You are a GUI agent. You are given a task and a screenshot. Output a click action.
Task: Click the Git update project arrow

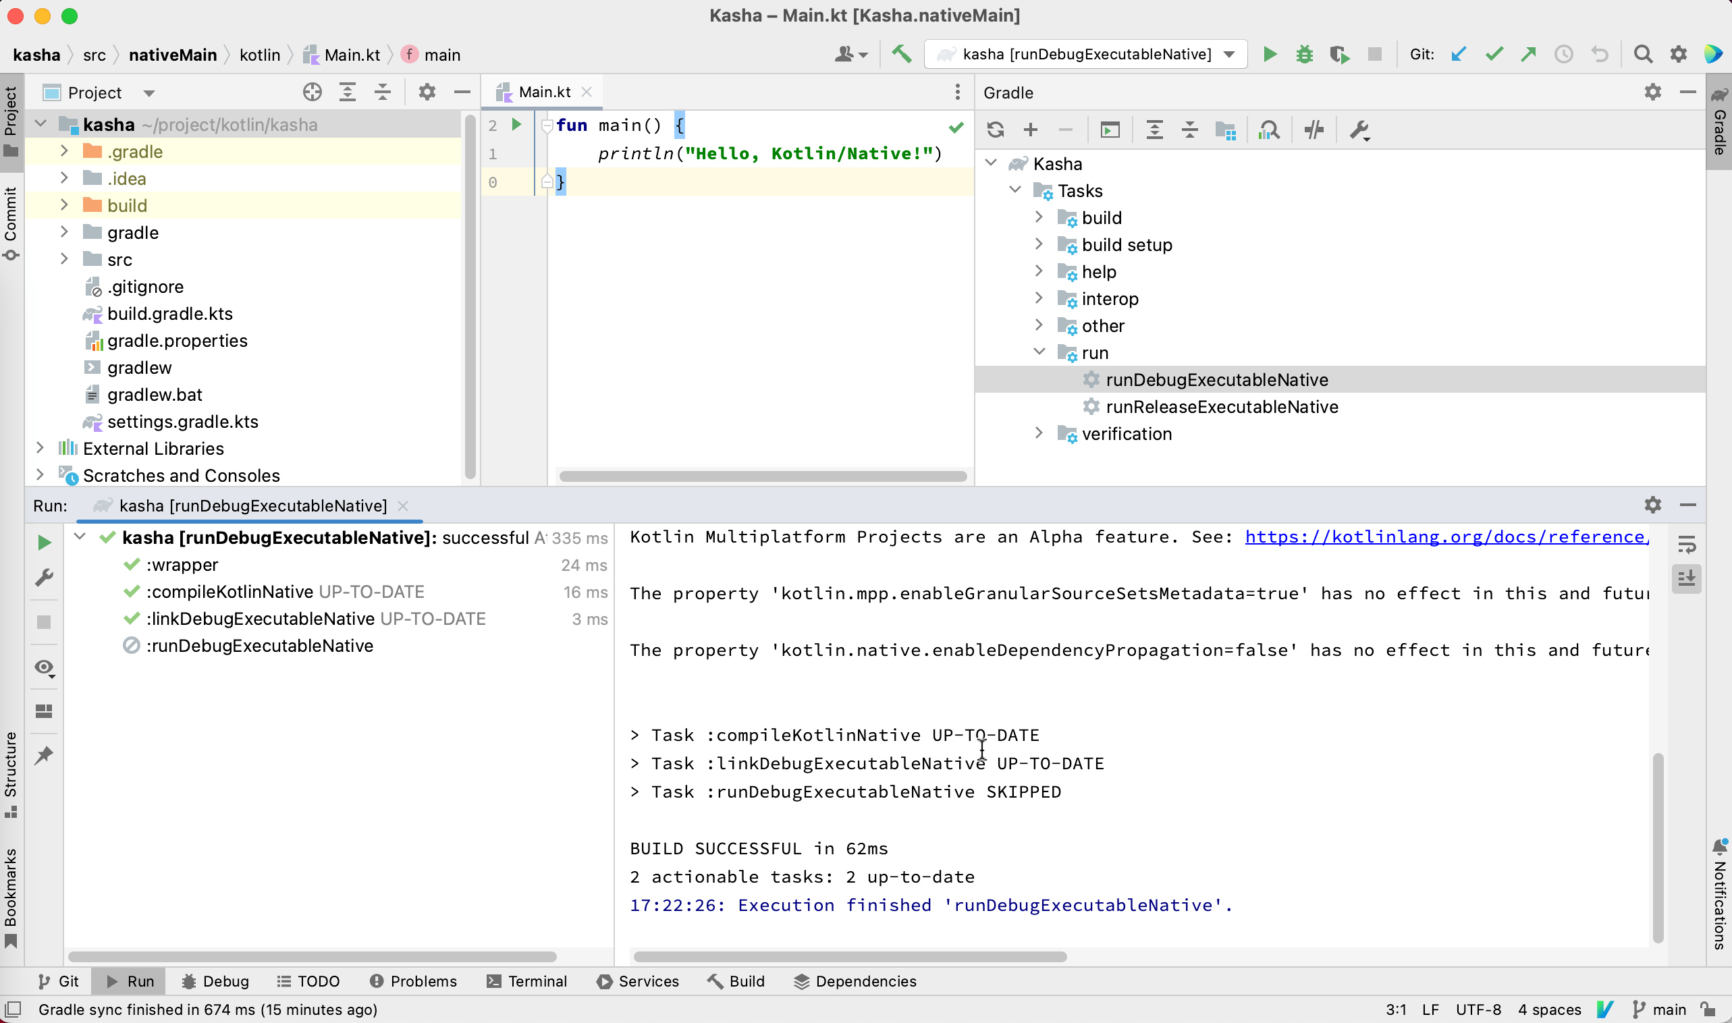1458,54
